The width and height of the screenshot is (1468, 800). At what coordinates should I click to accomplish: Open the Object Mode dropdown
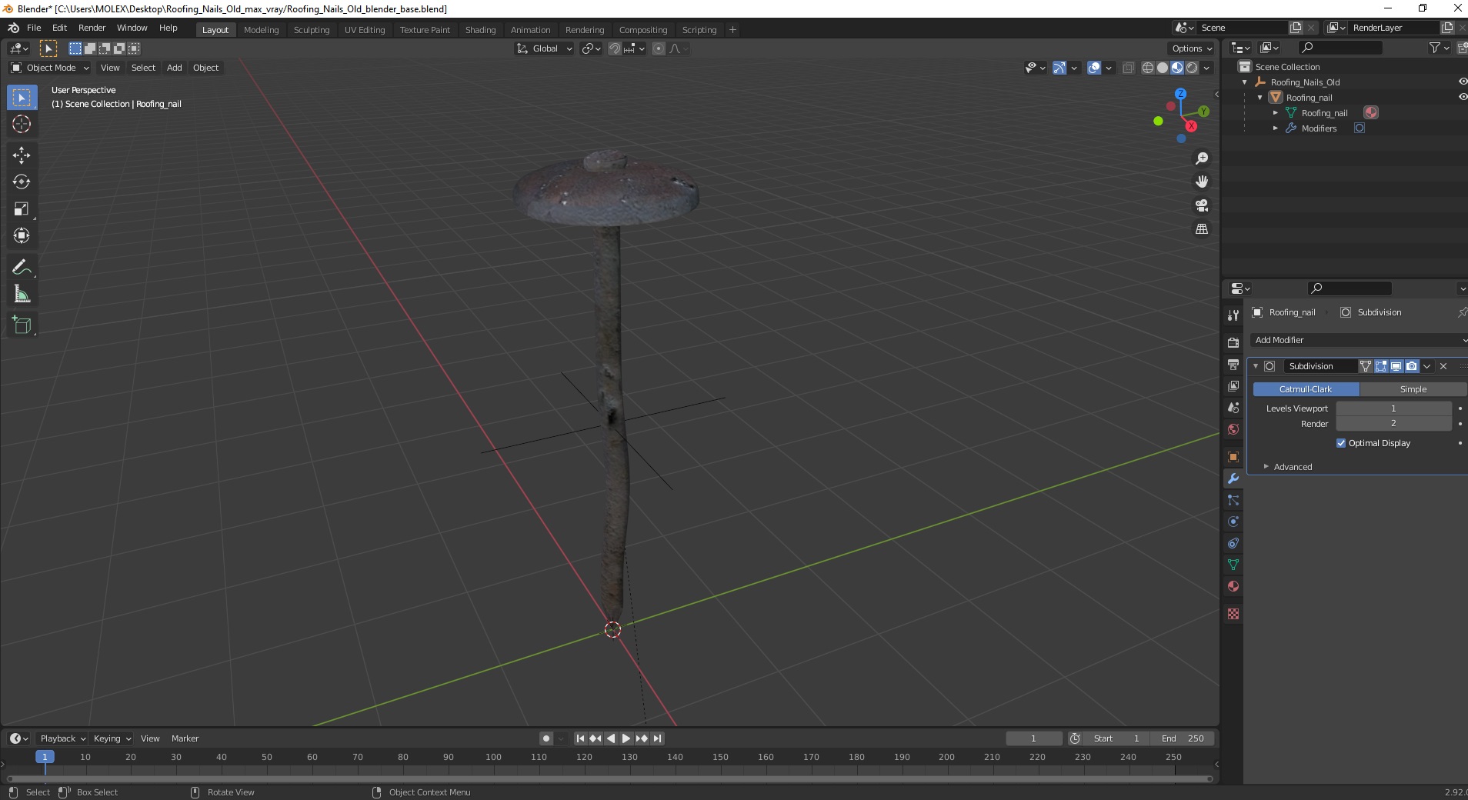coord(50,68)
